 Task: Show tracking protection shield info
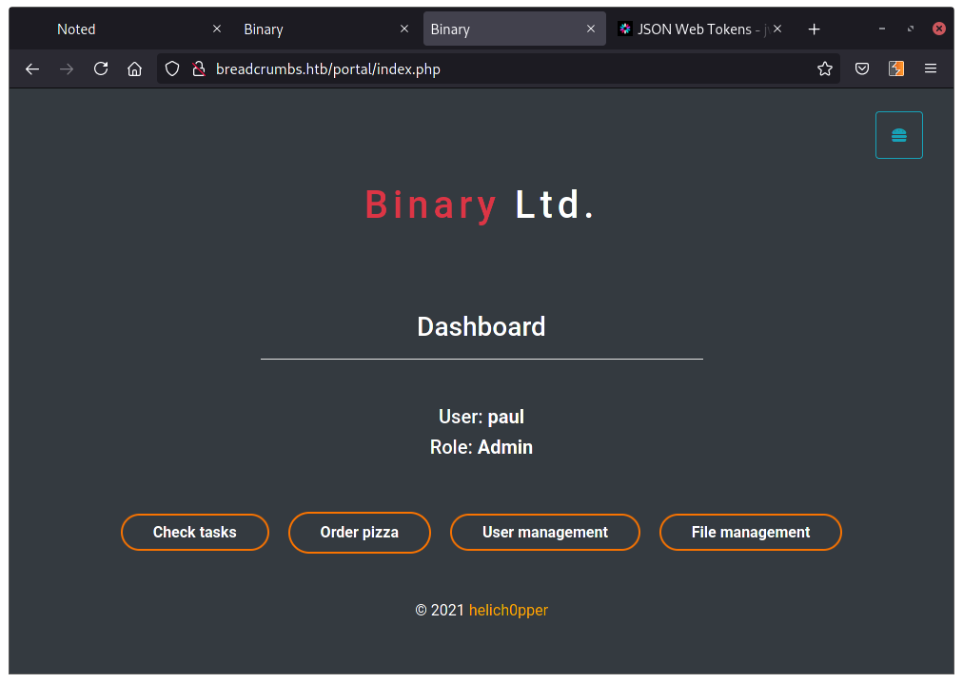pyautogui.click(x=172, y=68)
